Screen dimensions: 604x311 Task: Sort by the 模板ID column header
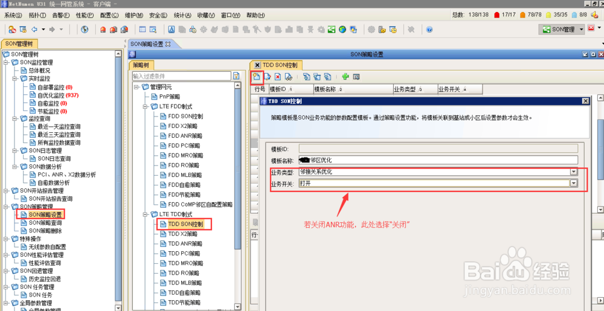(x=291, y=89)
